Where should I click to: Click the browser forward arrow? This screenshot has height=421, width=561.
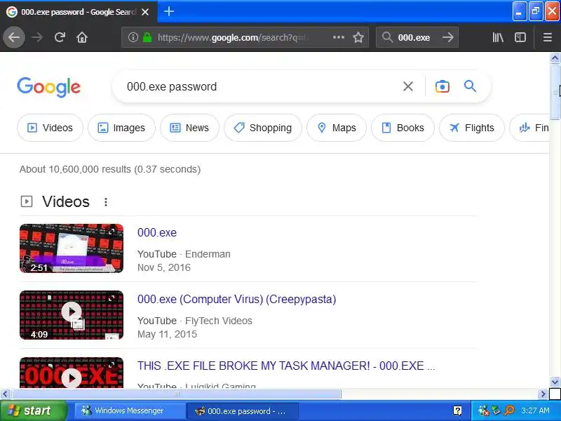click(37, 37)
